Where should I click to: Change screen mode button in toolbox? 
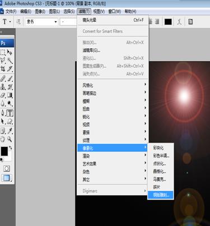pos(7,178)
